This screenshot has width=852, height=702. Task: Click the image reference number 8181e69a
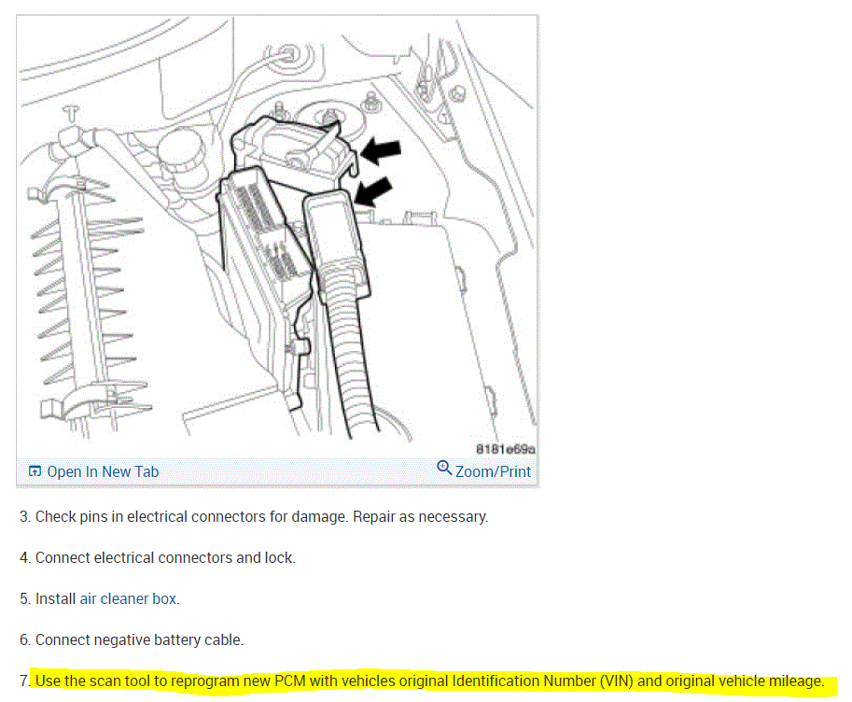[506, 449]
